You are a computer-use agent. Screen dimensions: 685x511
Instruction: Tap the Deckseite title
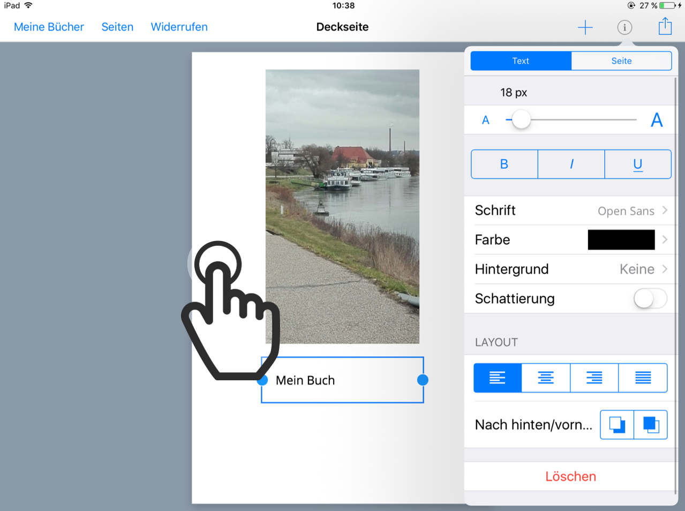[x=342, y=27]
